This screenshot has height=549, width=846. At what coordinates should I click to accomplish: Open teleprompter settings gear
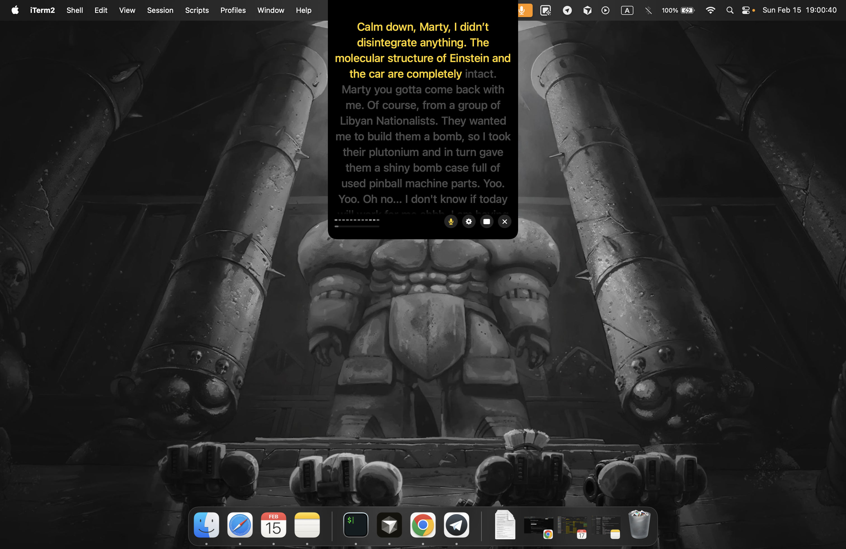tap(469, 222)
